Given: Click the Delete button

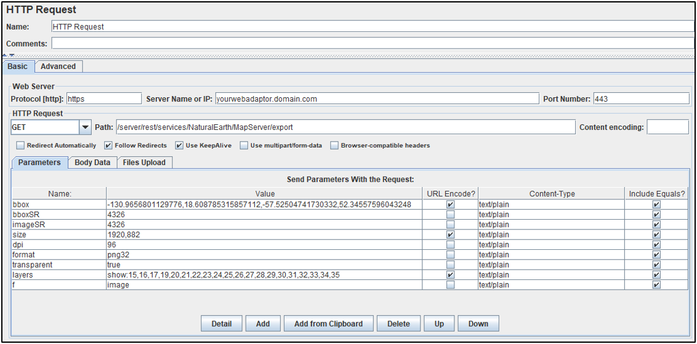Looking at the screenshot, I should (x=398, y=324).
